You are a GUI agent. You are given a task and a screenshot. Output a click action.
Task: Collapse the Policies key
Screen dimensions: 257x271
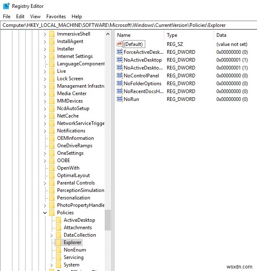tap(45, 213)
